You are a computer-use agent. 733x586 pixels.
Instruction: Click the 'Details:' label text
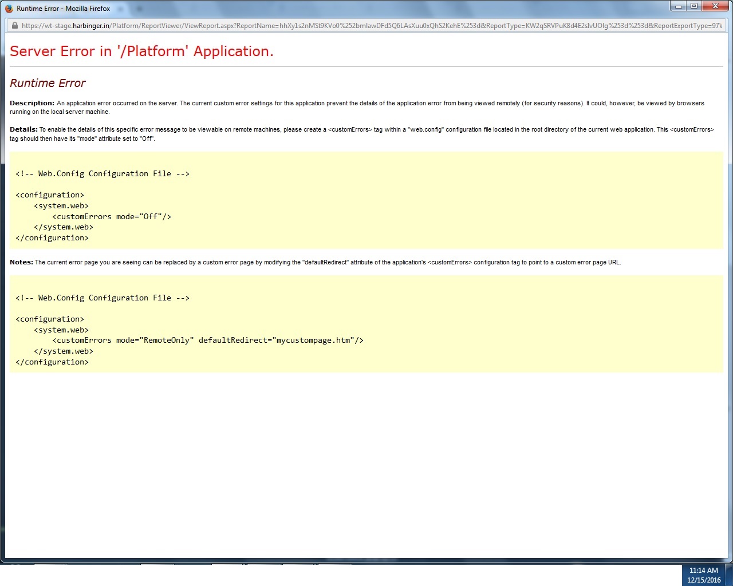tap(23, 129)
